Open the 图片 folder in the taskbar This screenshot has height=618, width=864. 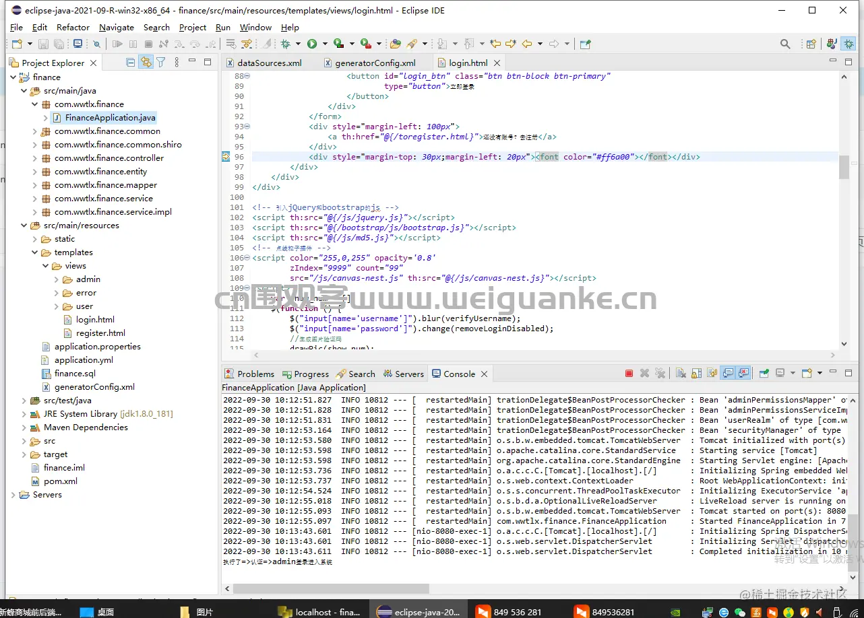coord(197,612)
